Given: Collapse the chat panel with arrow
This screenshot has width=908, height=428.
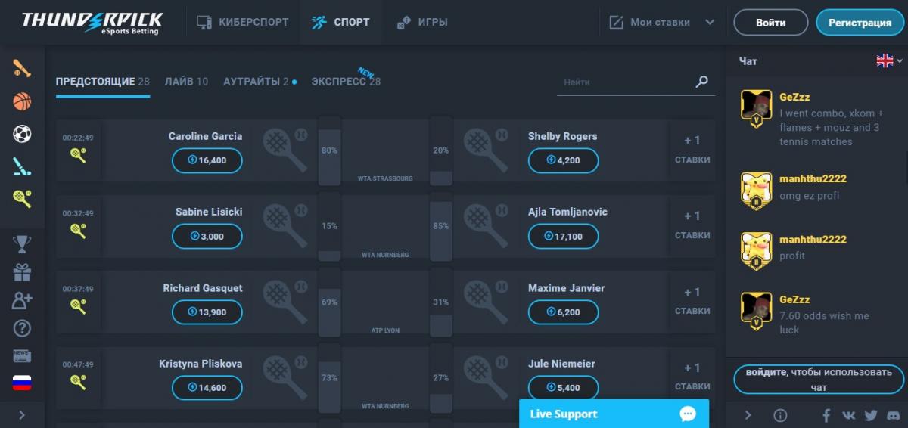Looking at the screenshot, I should point(748,415).
